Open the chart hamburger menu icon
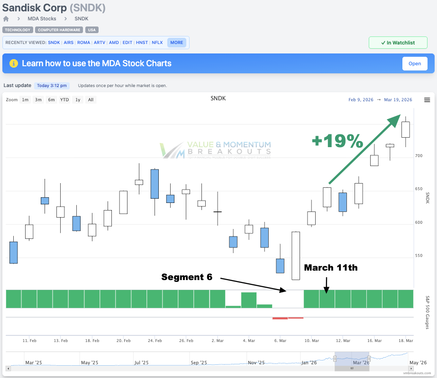The image size is (437, 378). pyautogui.click(x=427, y=100)
